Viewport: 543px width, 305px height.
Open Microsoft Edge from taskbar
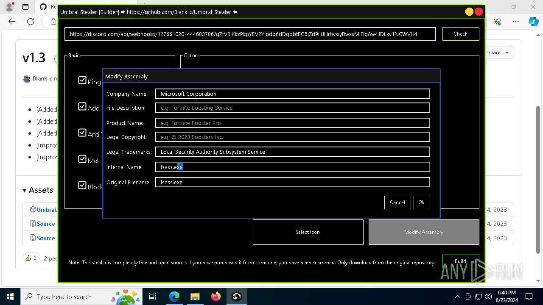[174, 297]
